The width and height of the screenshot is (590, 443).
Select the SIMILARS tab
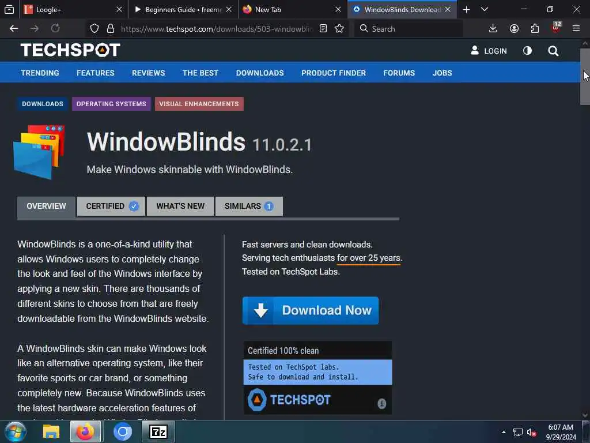pyautogui.click(x=249, y=207)
